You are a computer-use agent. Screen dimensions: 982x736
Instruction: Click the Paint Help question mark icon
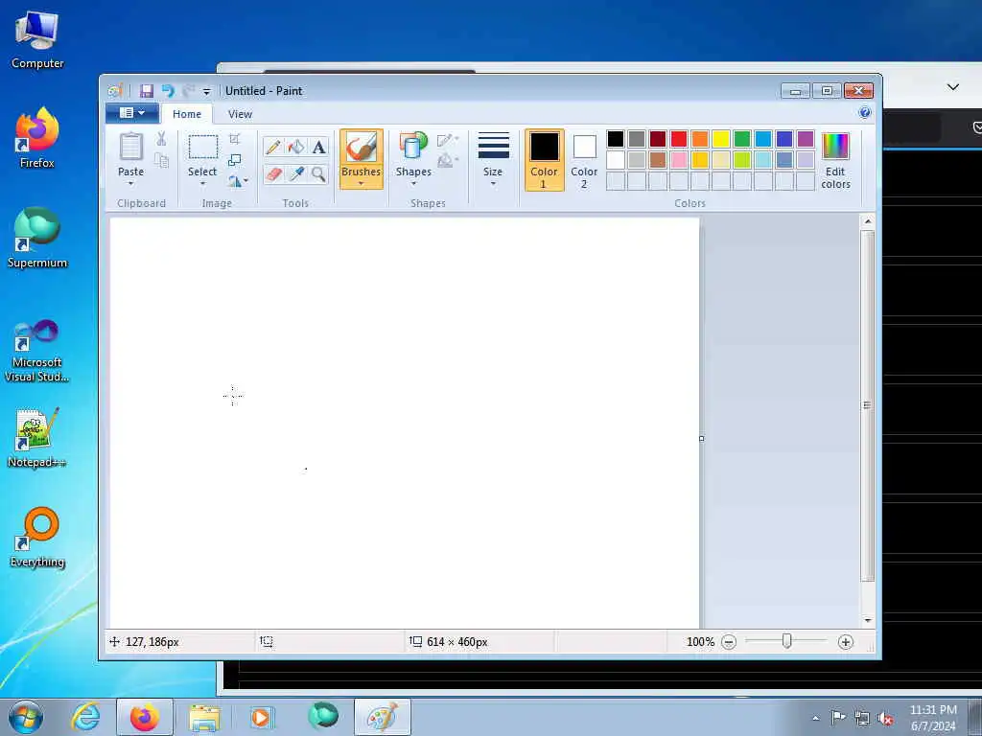865,113
